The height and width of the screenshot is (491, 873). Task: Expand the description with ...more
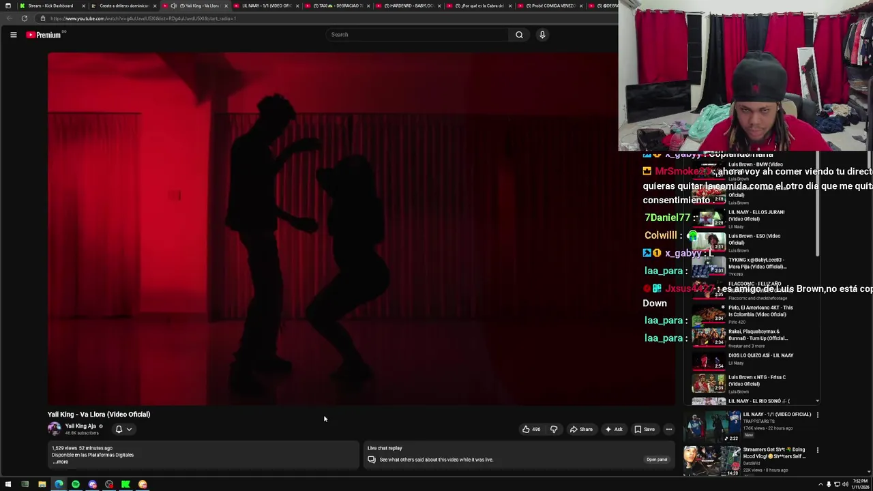61,462
